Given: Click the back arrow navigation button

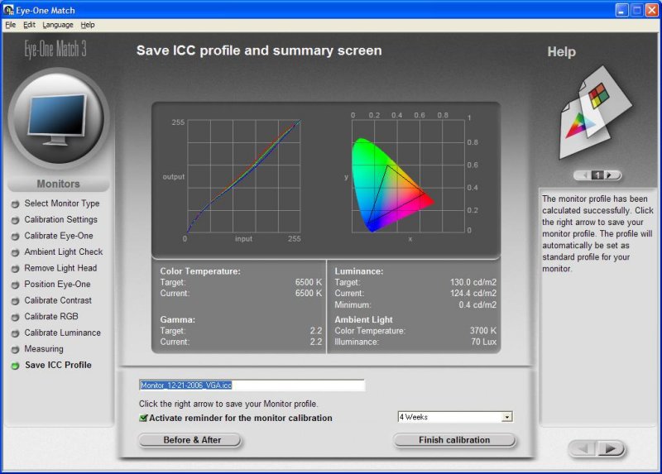Looking at the screenshot, I should coord(583,448).
